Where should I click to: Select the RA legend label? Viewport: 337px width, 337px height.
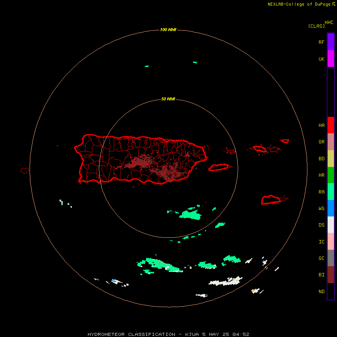point(321,192)
